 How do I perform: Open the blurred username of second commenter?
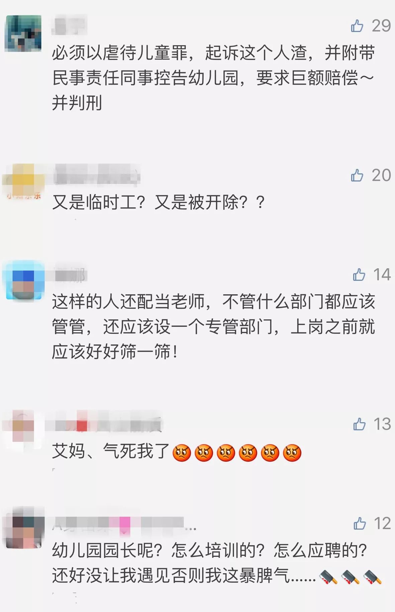point(97,175)
